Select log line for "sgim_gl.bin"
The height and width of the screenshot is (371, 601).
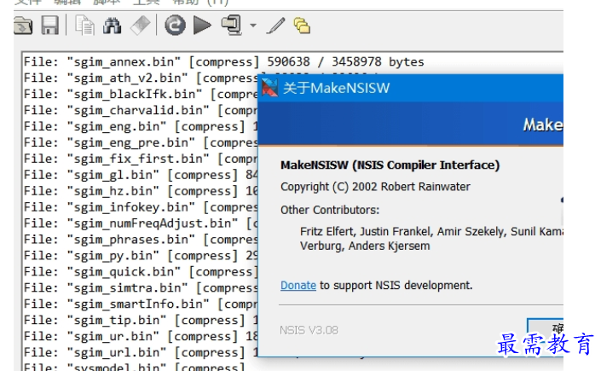tap(141, 175)
